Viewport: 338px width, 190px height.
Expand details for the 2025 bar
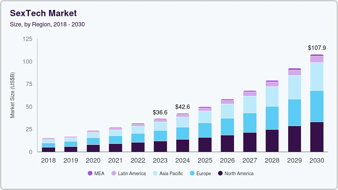click(205, 129)
